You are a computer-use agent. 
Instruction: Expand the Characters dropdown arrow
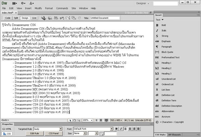point(160,122)
